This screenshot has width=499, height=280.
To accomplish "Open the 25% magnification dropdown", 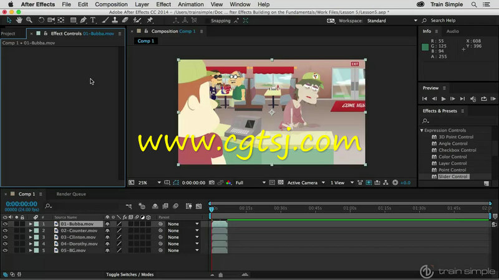I will pos(149,183).
